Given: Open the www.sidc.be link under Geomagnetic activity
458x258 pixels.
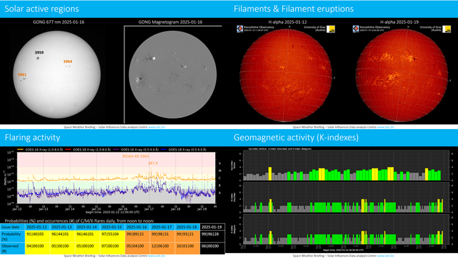Looking at the screenshot, I should point(386,256).
